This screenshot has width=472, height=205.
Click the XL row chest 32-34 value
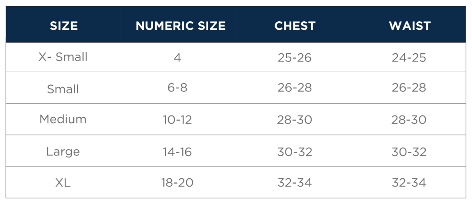[x=295, y=182]
